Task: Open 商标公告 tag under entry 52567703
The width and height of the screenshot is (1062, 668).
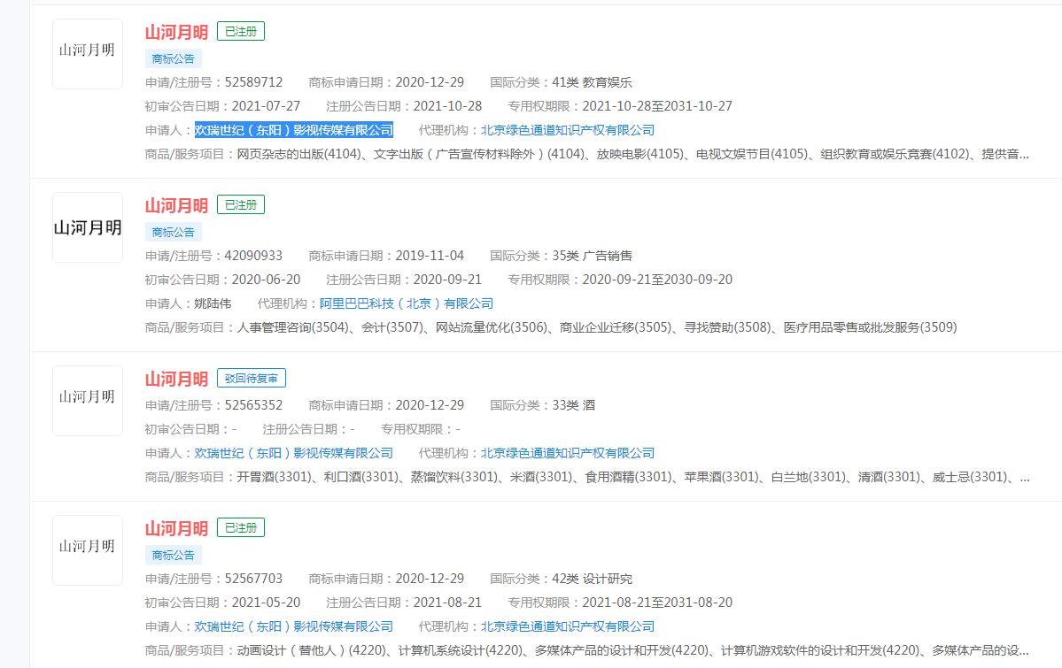Action: coord(174,555)
